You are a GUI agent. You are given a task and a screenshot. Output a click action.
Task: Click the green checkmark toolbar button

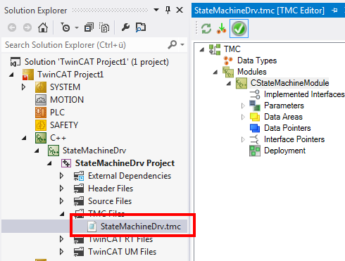(x=239, y=29)
